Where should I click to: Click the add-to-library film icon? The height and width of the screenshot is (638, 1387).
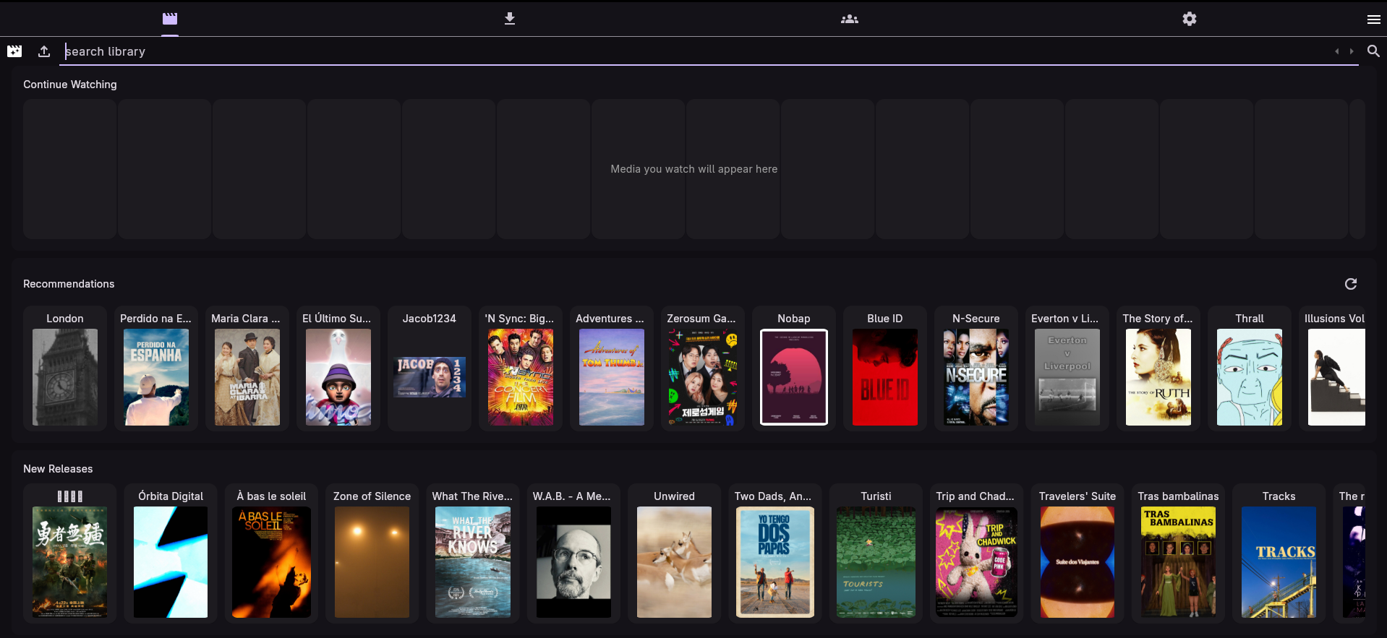coord(14,51)
